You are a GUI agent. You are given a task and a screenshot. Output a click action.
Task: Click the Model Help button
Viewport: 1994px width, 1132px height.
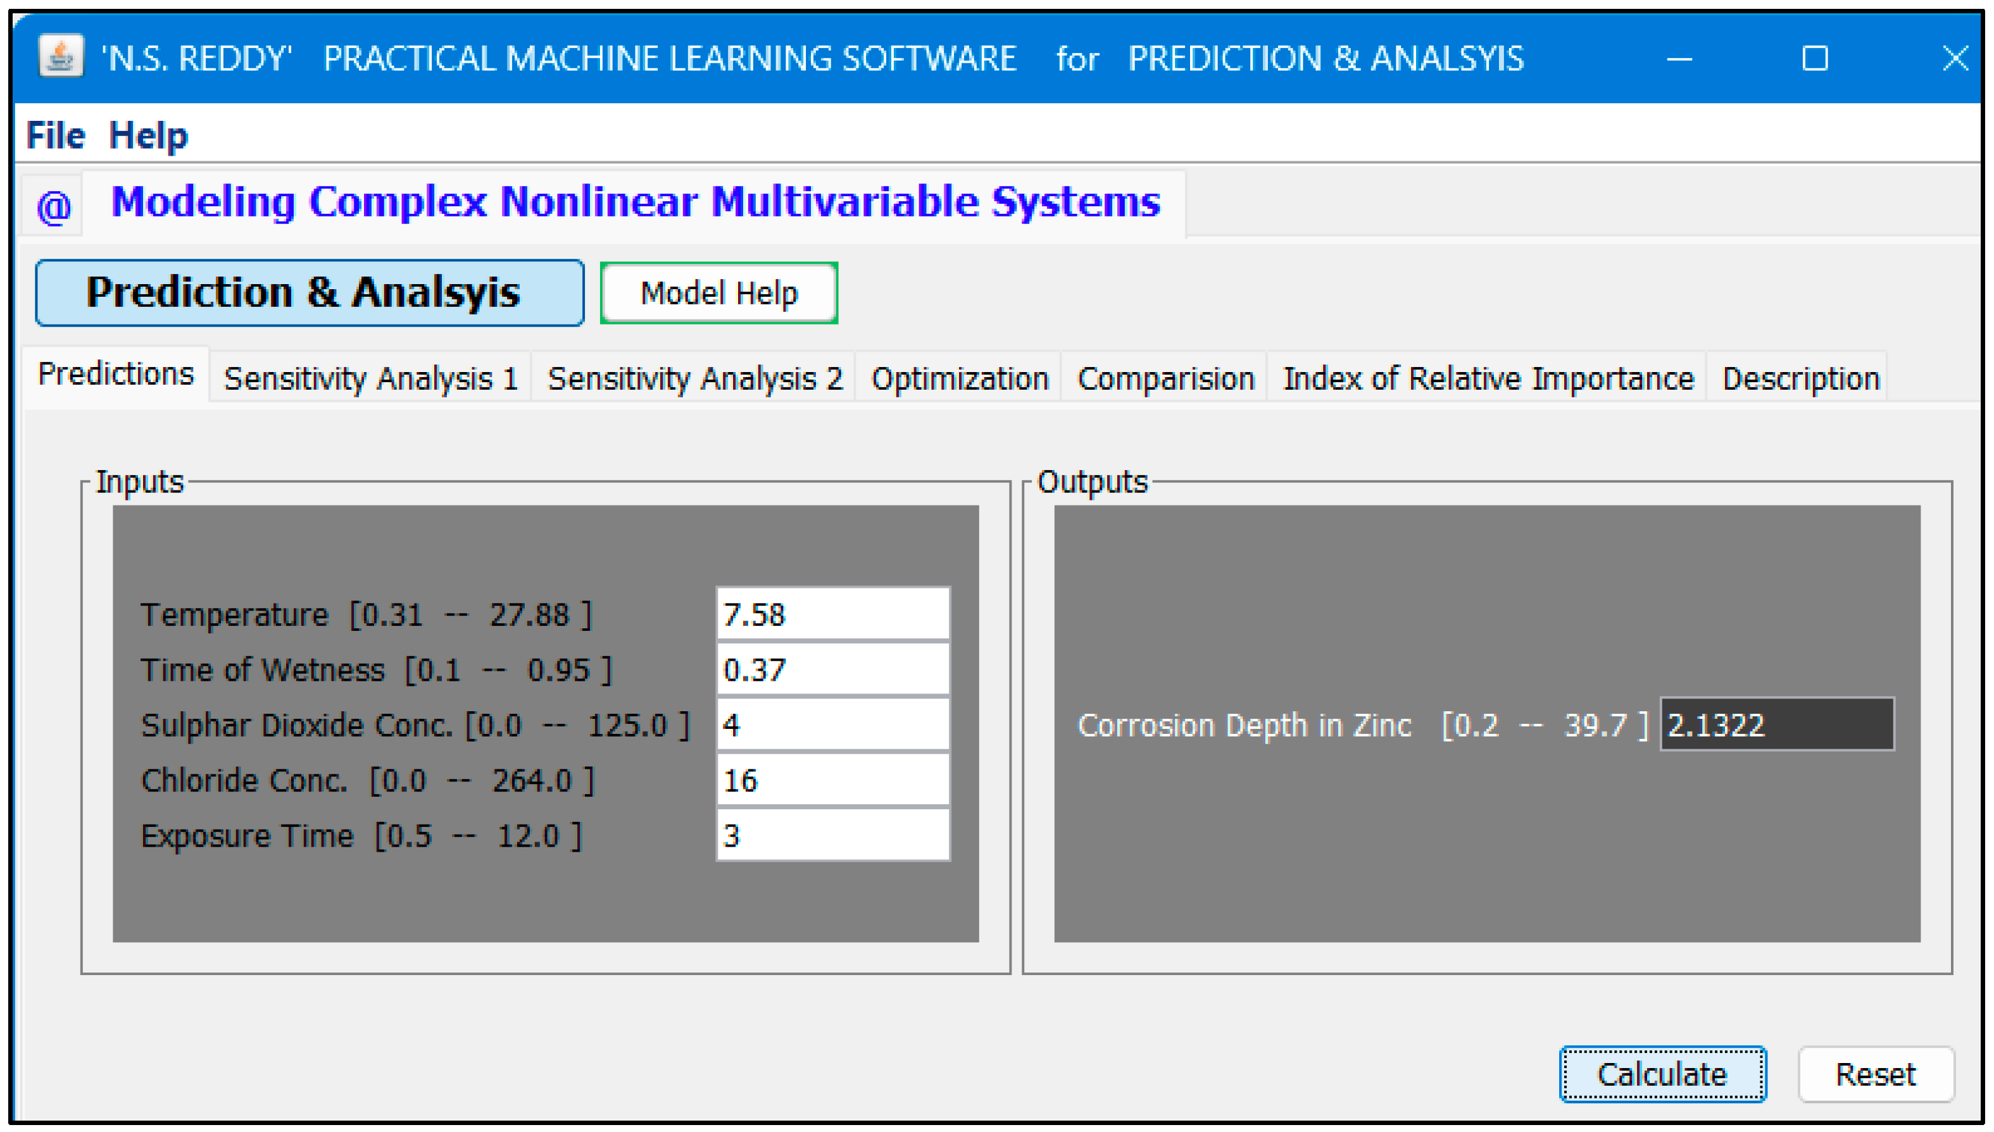[718, 293]
